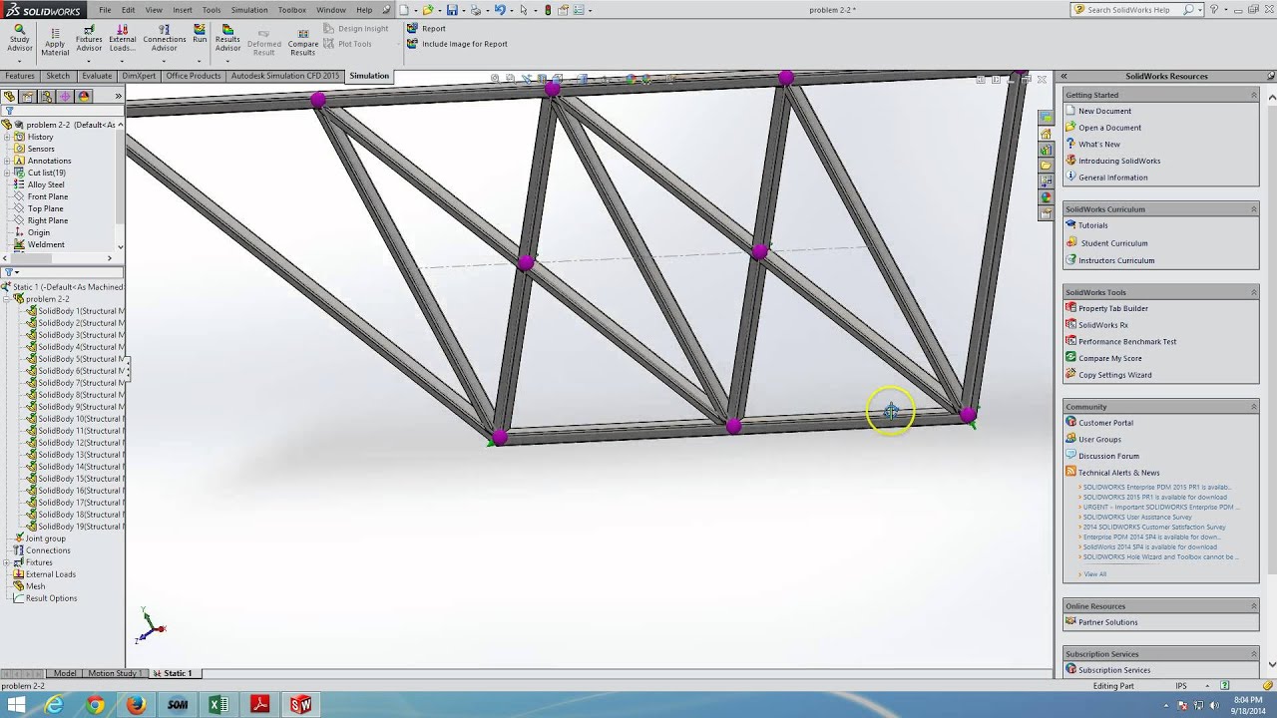
Task: Open the FeatureManager design tree tab
Action: pos(11,96)
